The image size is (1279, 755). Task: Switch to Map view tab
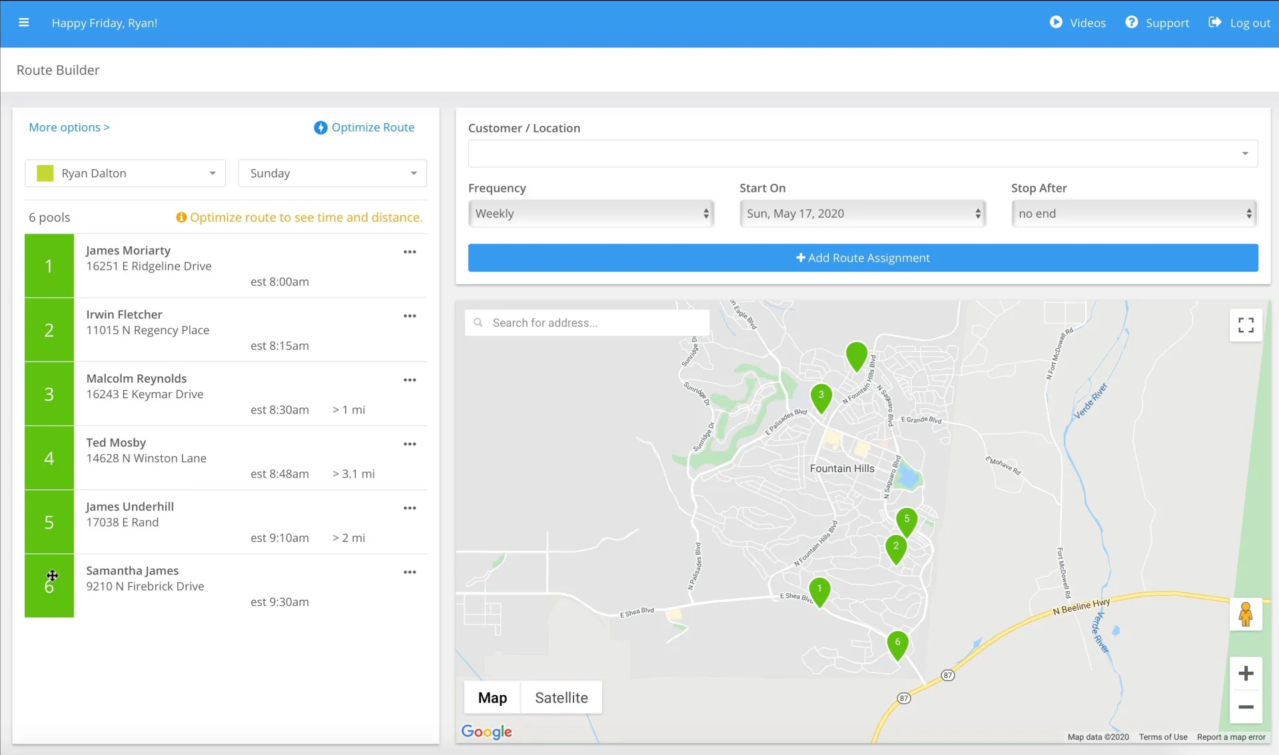click(x=492, y=697)
